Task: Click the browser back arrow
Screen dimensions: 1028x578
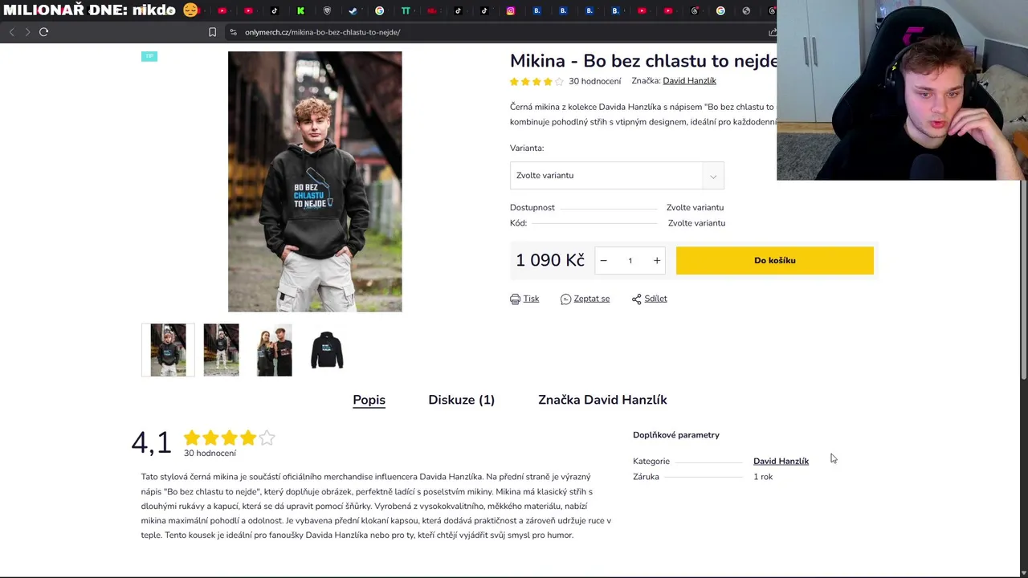Action: (12, 32)
